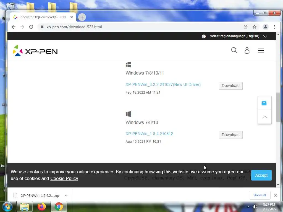
Task: Click the padlock site info icon
Action: (42, 27)
